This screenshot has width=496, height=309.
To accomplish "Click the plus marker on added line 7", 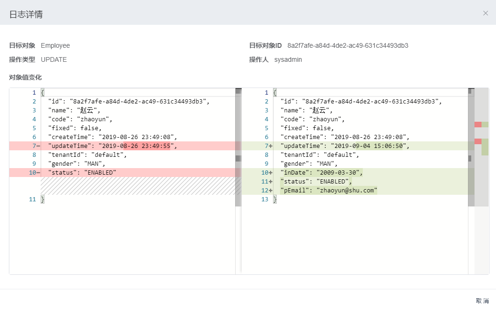I will (x=271, y=146).
